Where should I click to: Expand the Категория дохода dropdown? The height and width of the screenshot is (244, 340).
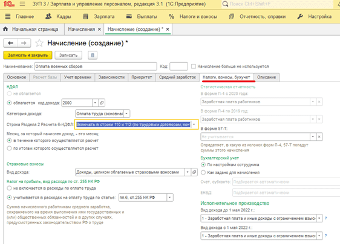[126, 114]
